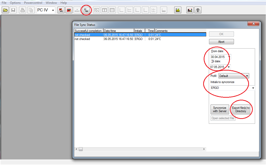Click the print toolbar icon
The height and width of the screenshot is (165, 266).
(x=23, y=10)
